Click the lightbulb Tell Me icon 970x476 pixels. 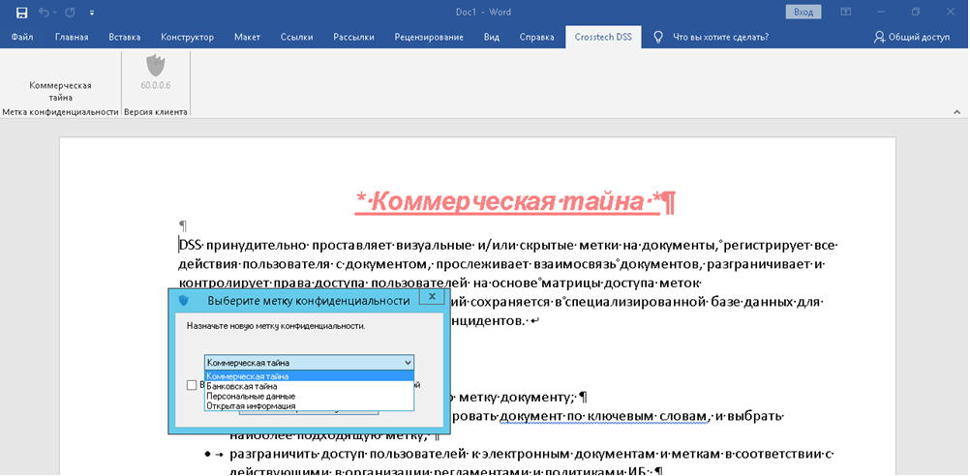tap(658, 37)
